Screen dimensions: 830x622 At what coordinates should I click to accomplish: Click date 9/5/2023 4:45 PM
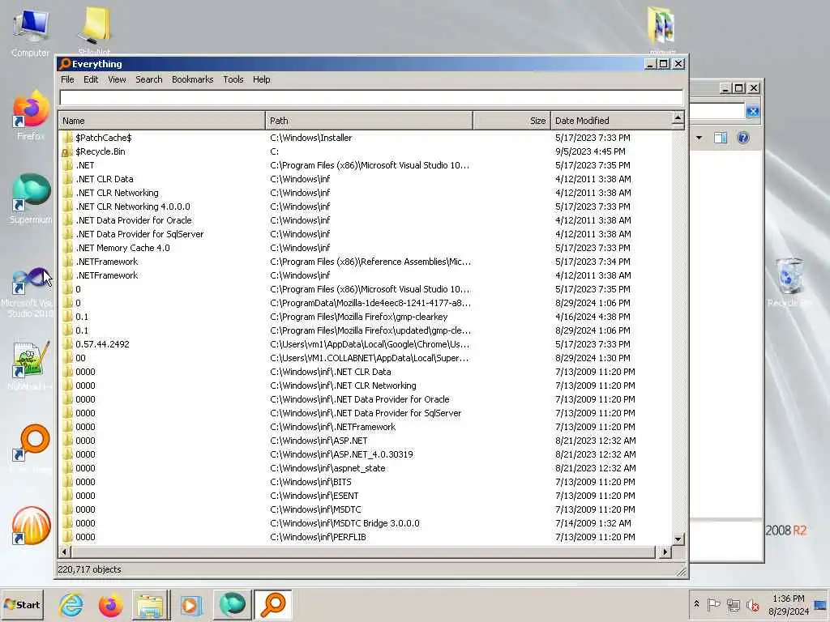pyautogui.click(x=590, y=151)
